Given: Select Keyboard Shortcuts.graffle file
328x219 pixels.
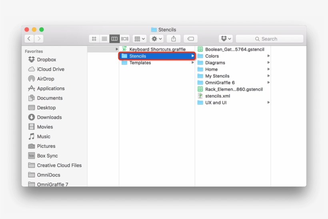Looking at the screenshot, I should pyautogui.click(x=157, y=49).
